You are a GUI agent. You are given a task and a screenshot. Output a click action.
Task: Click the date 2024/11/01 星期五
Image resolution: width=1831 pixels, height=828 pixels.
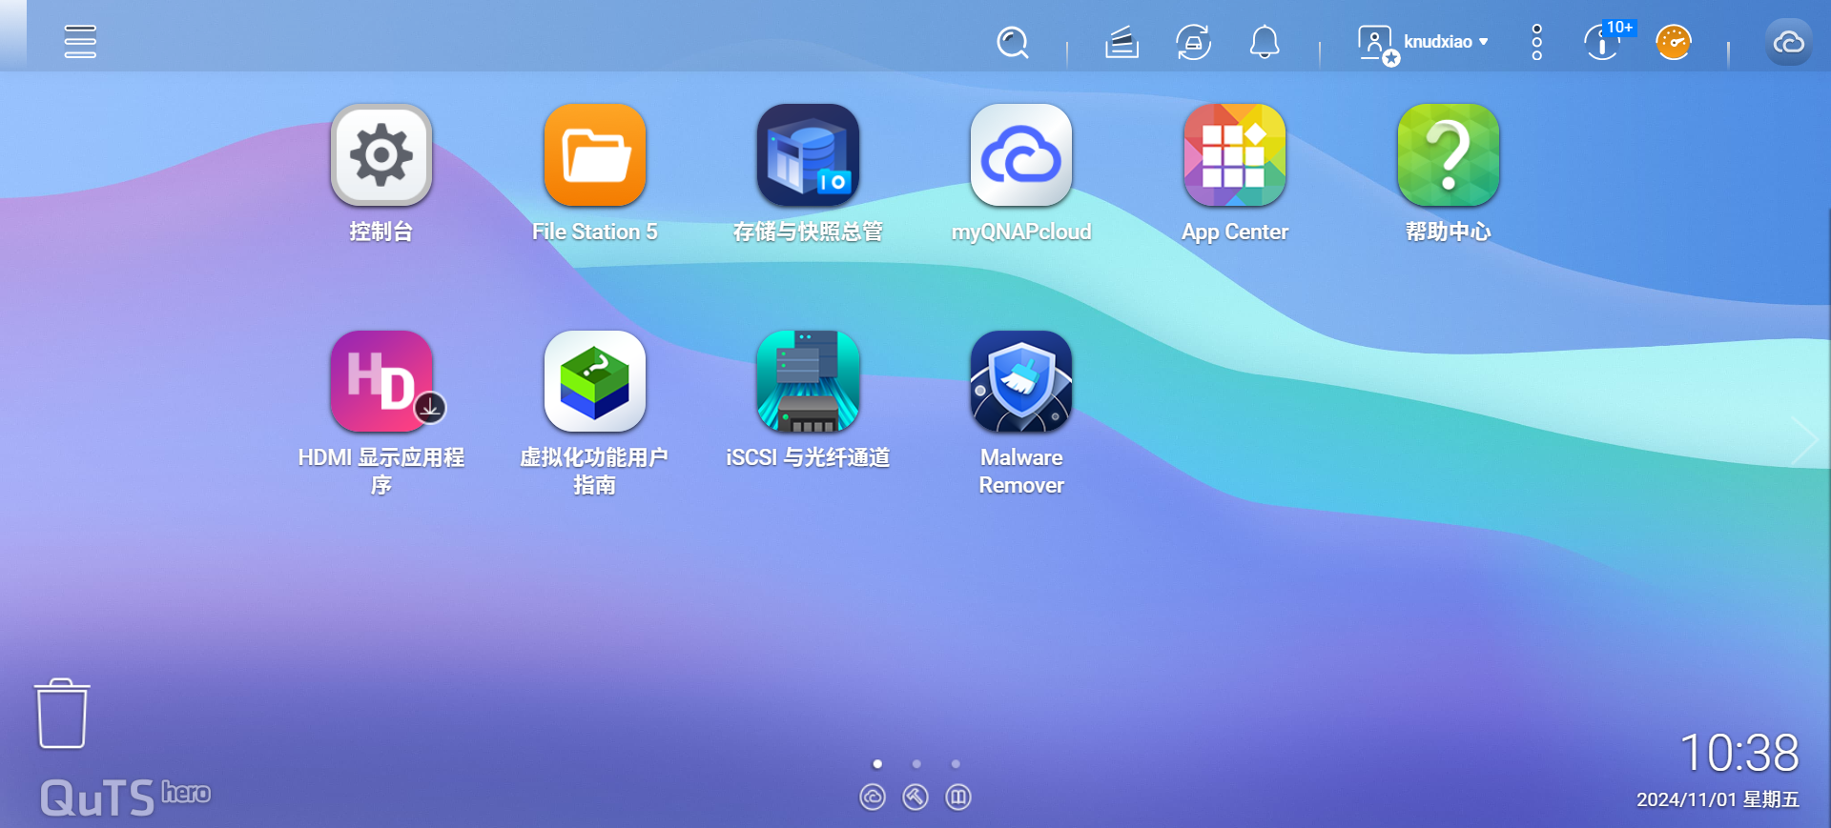tap(1718, 800)
